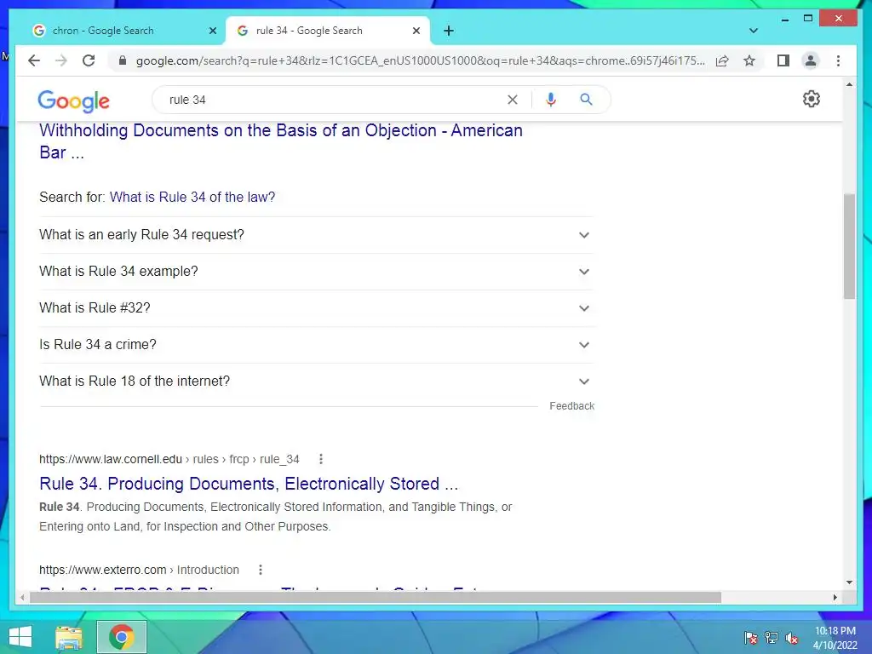Viewport: 872px width, 654px height.
Task: Go to Google homepage via logo
Action: pos(73,100)
